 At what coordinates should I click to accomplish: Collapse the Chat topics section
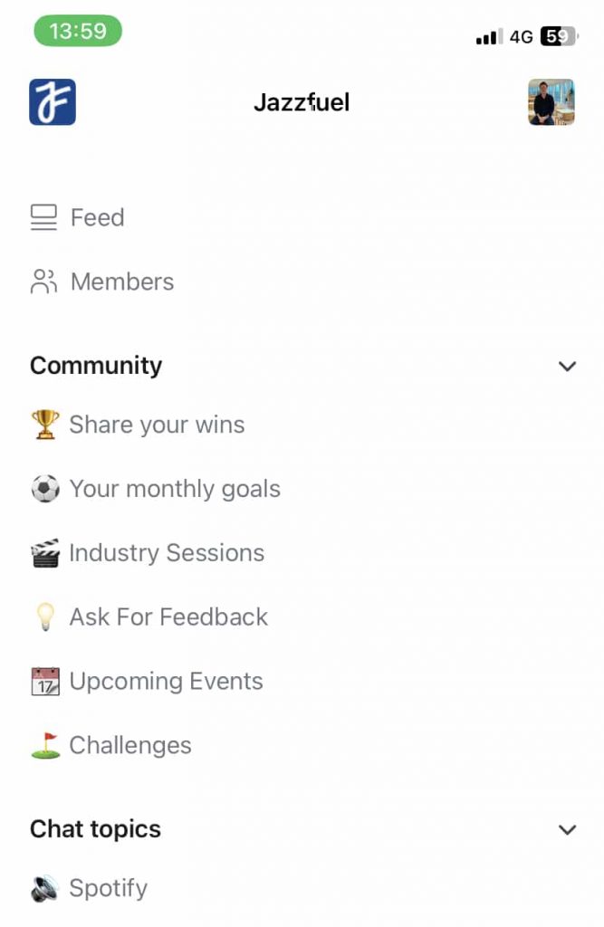[x=567, y=829]
